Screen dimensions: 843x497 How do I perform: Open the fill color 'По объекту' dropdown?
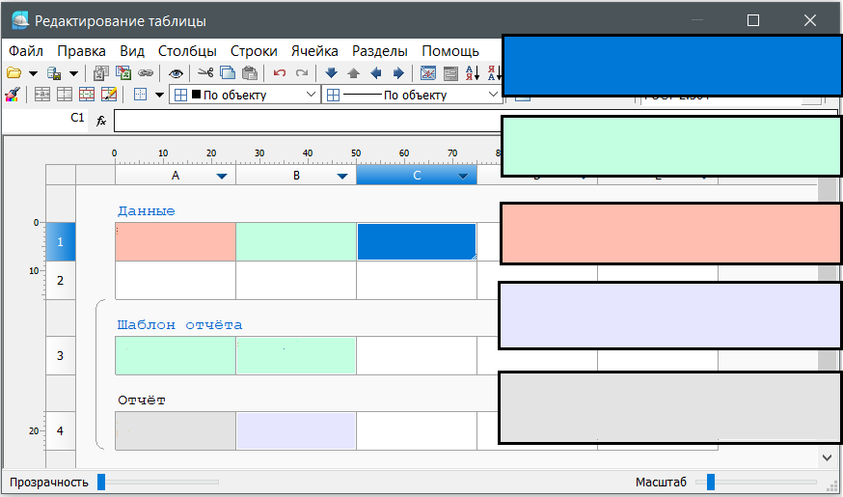coord(311,95)
